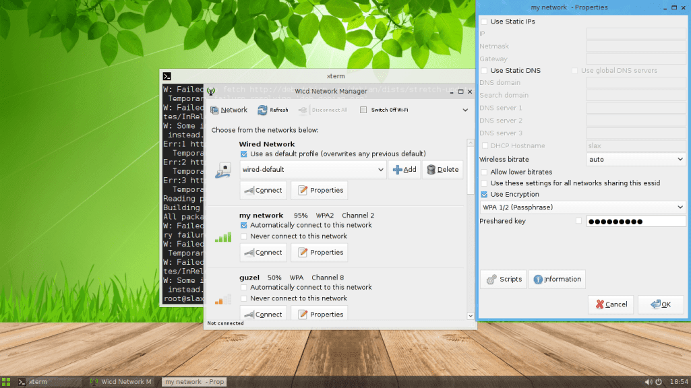Open the WPA 1/2 (Passphrase) dropdown
This screenshot has height=388, width=691.
pos(582,207)
